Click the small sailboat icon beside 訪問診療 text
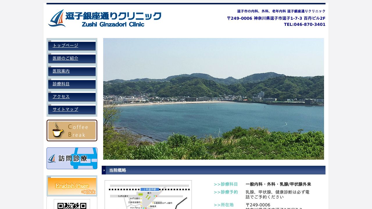Image resolution: width=372 pixels, height=209 pixels. pos(52,158)
